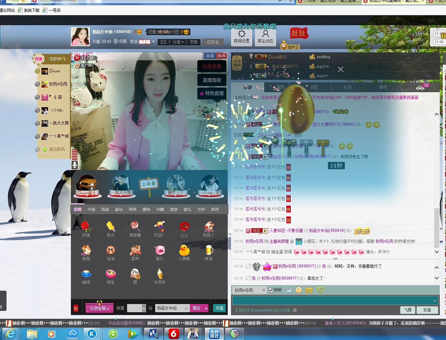Click the 飞屏 fly-screen button
Screen dimensions: 446x340
[408, 310]
